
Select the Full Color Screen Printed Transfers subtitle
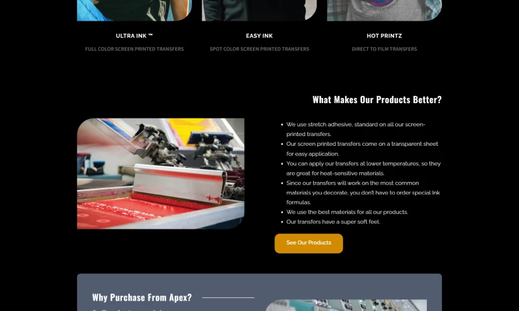(x=134, y=49)
